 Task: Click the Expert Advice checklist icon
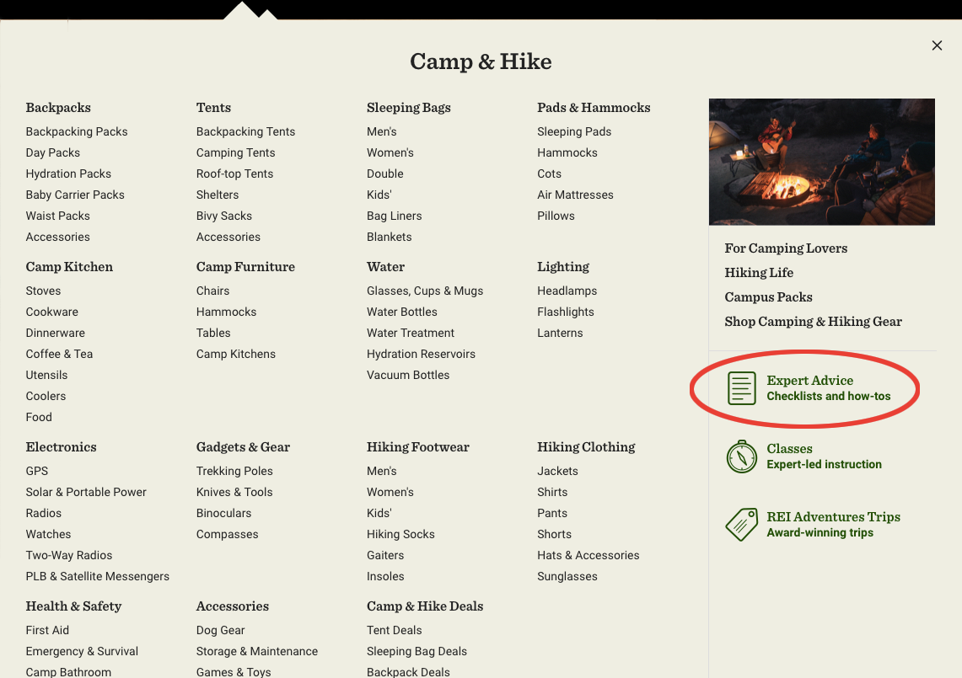742,388
